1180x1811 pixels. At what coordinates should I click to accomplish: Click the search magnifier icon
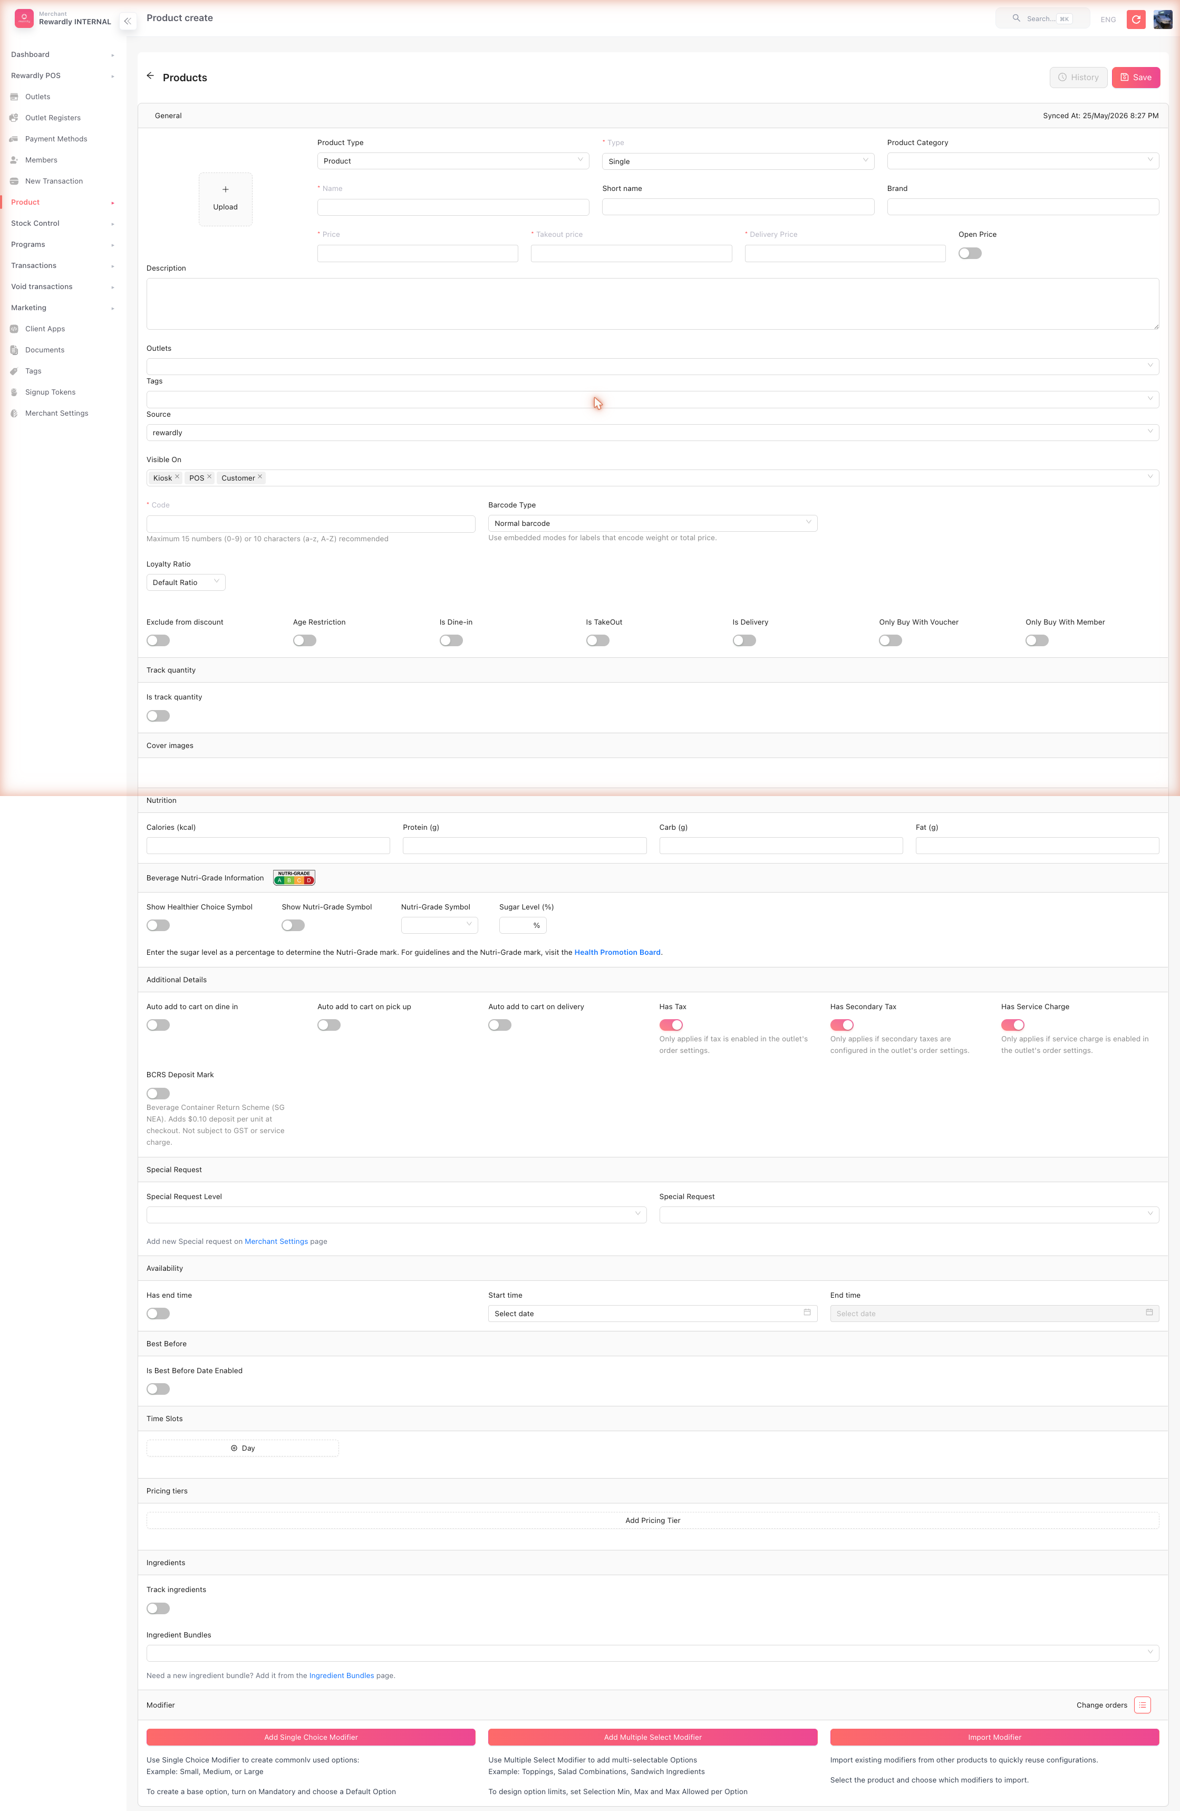click(x=1016, y=17)
